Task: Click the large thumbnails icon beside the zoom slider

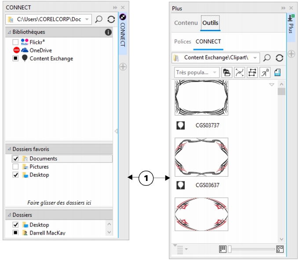Action: [280, 249]
